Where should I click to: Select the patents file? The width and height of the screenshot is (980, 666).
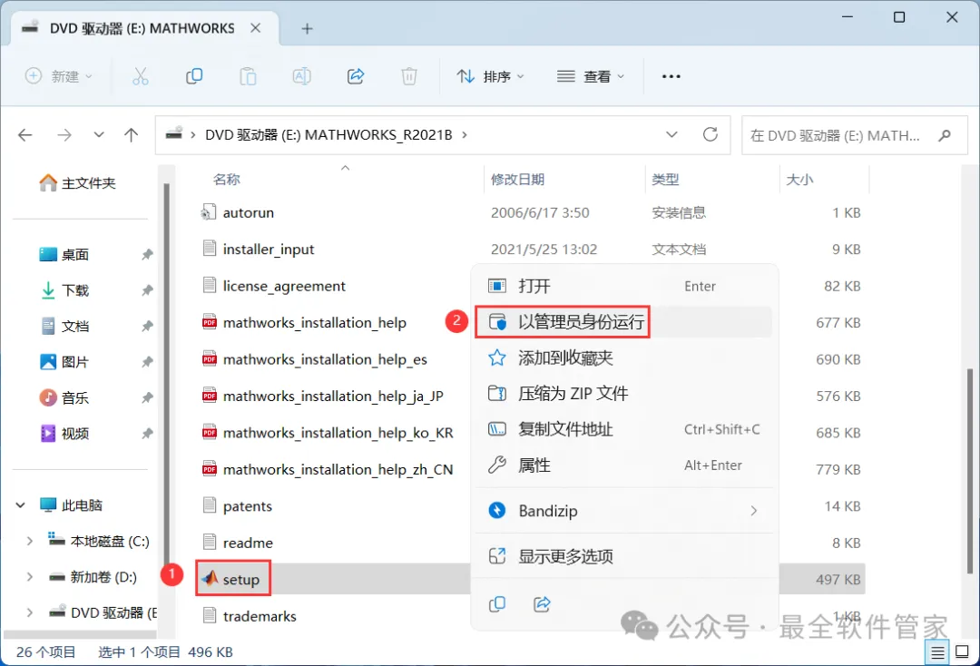pos(247,506)
